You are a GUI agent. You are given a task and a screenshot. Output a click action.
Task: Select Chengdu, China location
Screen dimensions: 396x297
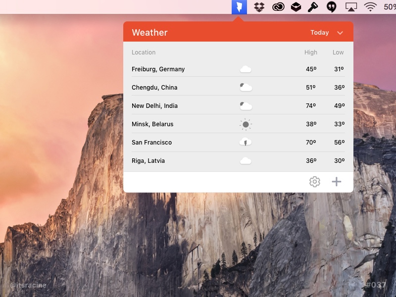pos(154,88)
